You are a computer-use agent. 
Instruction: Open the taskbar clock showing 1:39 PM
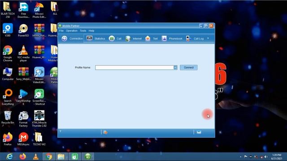point(277,157)
